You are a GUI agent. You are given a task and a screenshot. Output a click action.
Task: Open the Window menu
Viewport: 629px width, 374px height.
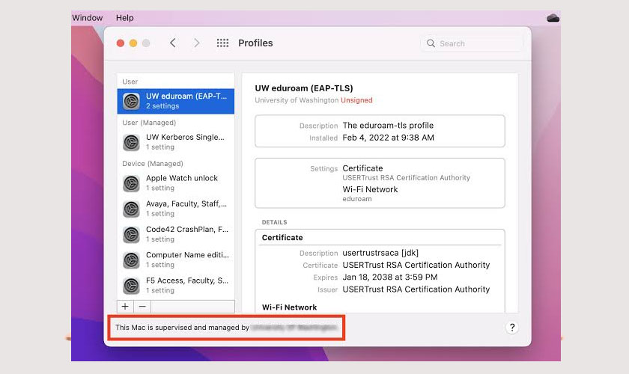(88, 18)
